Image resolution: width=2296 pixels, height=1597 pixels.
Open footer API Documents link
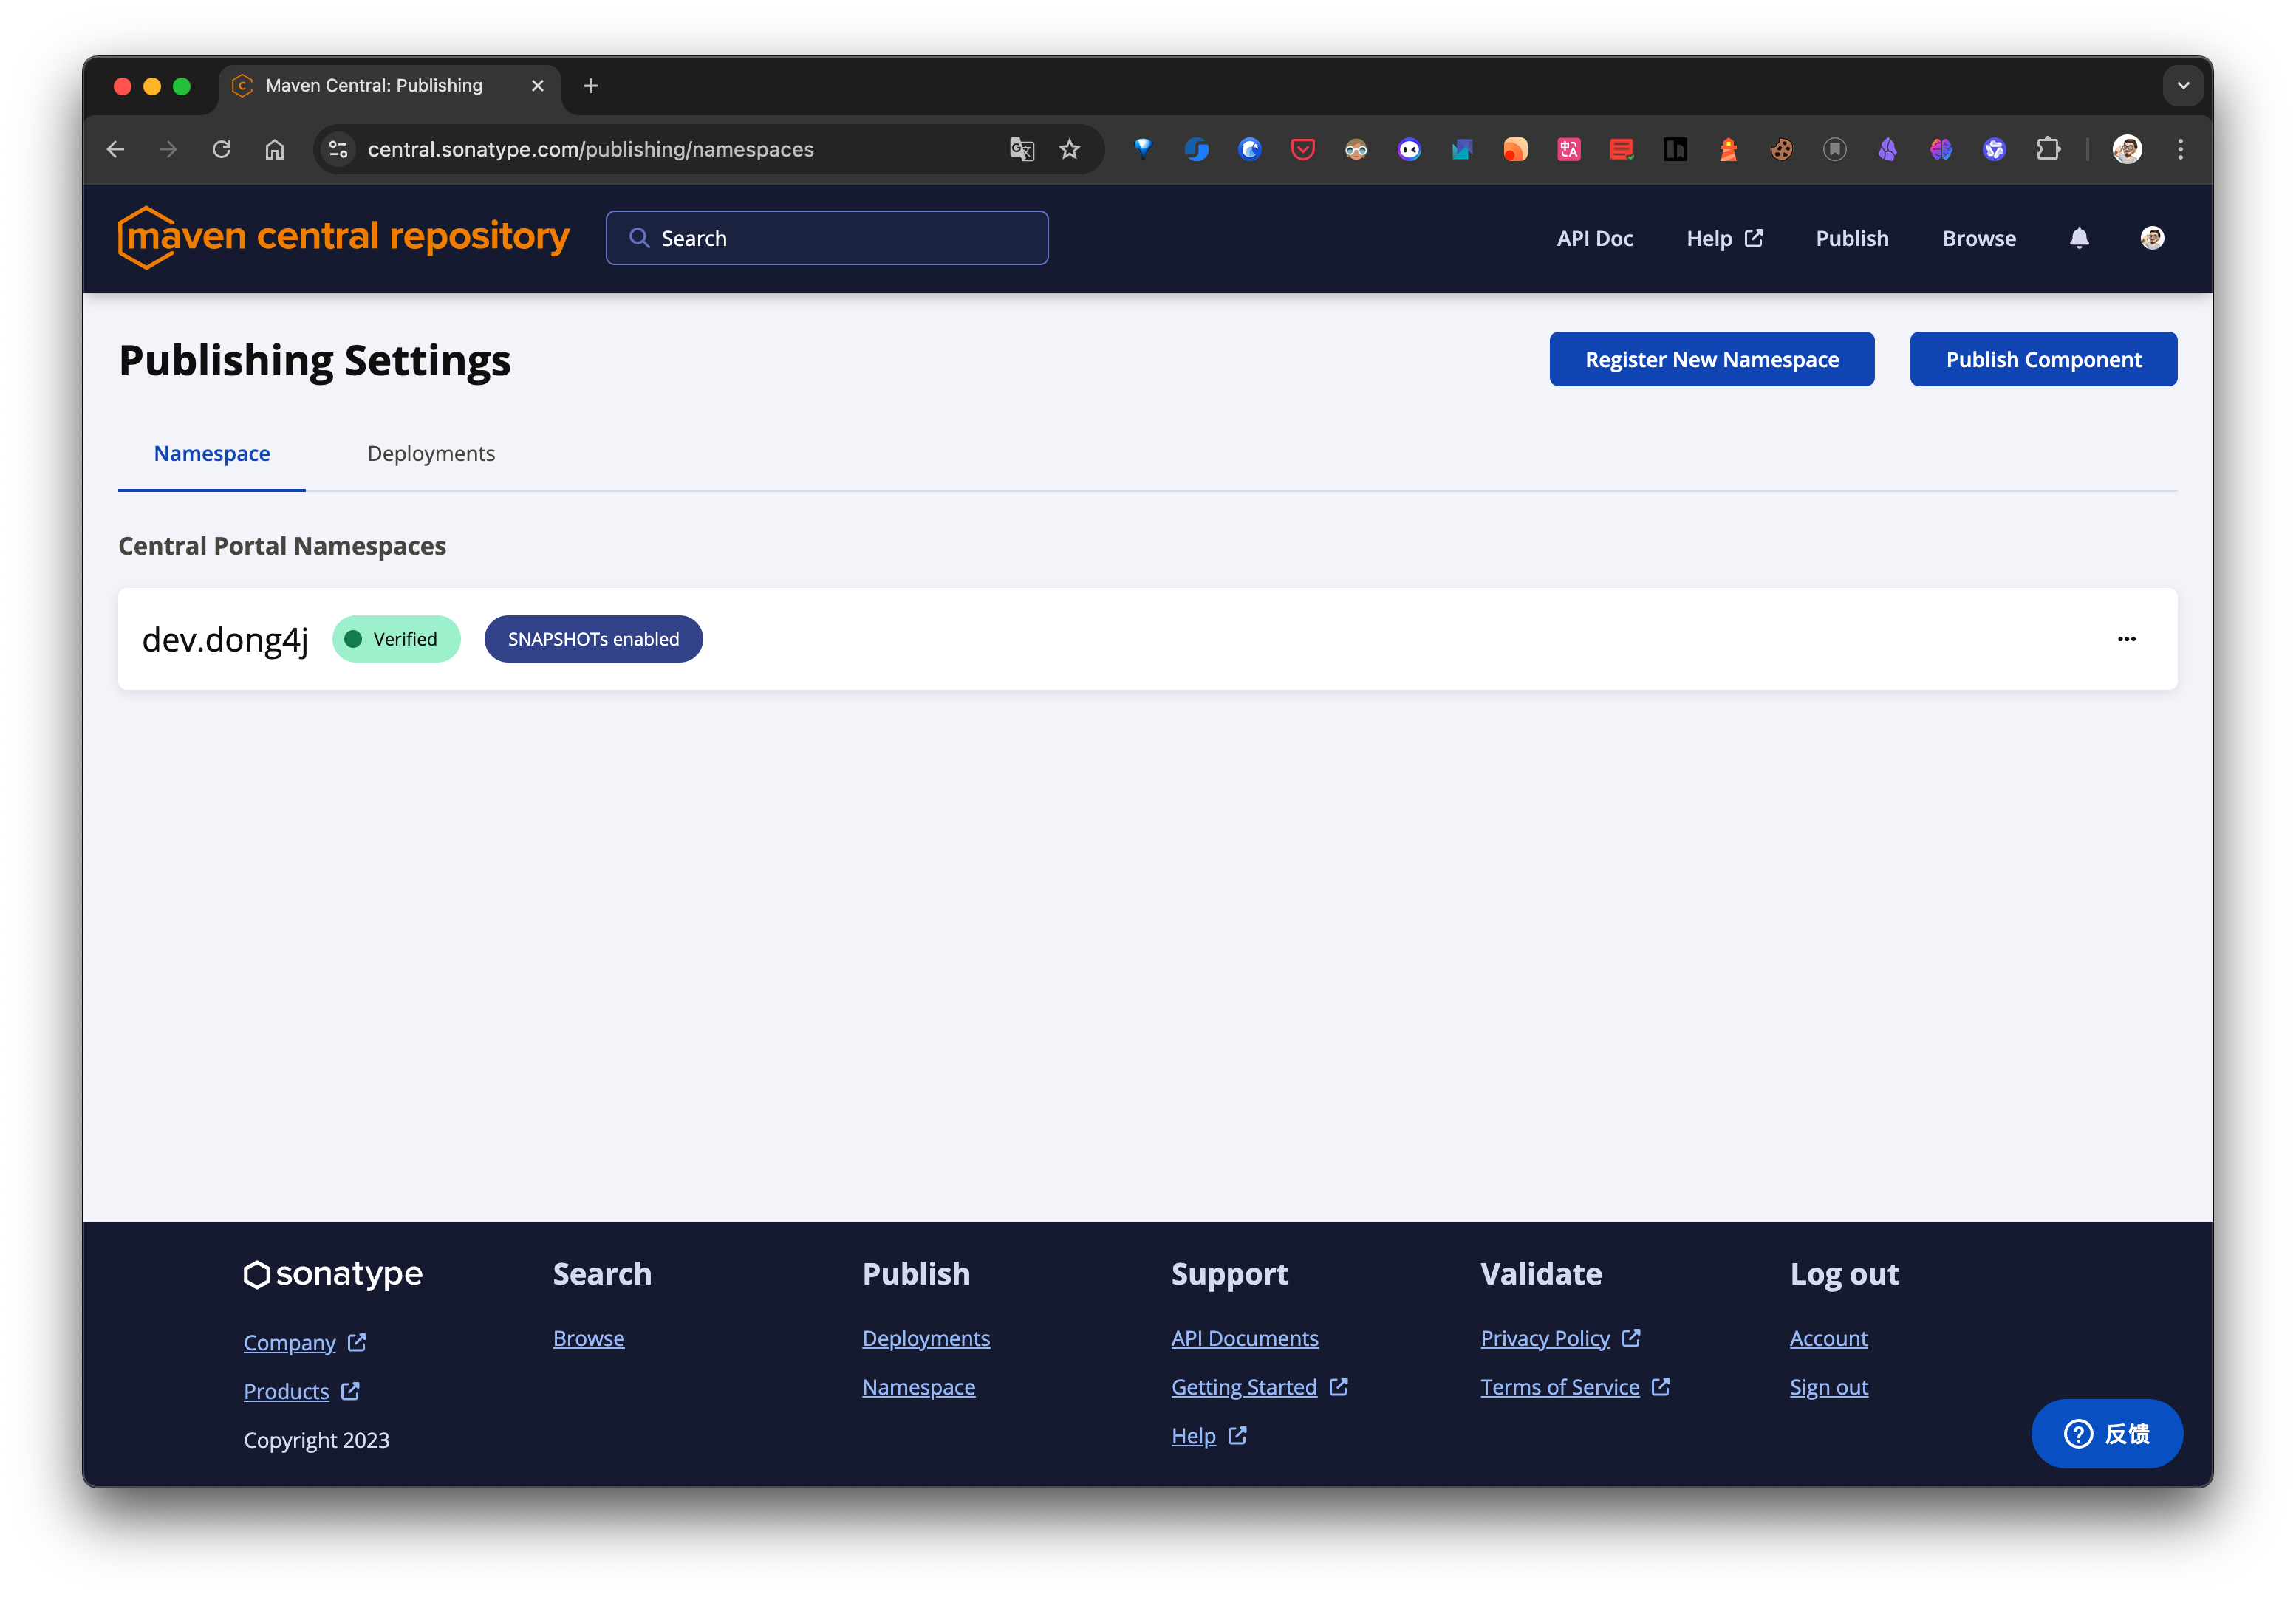tap(1244, 1338)
